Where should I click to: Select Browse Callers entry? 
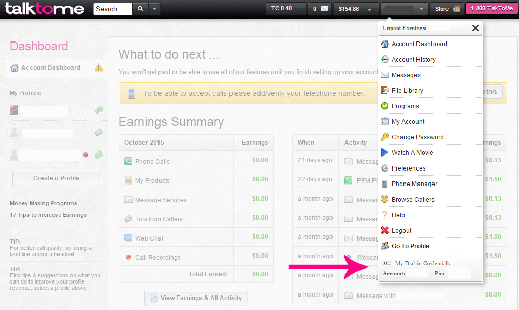point(430,200)
